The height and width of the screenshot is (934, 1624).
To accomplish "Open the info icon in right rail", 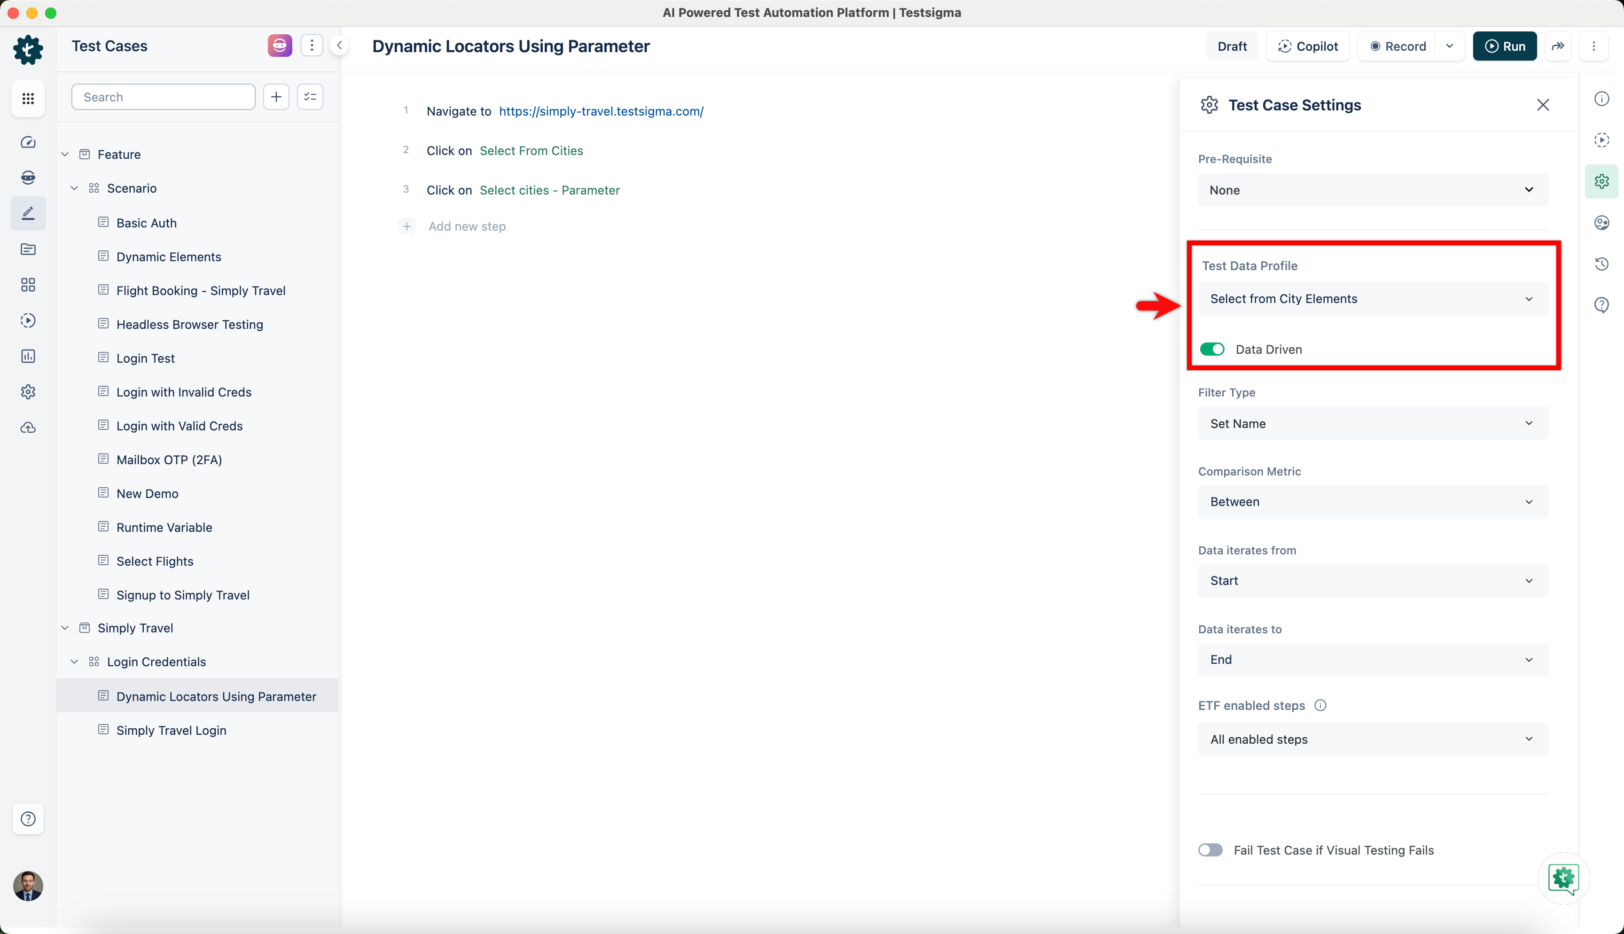I will (x=1601, y=99).
